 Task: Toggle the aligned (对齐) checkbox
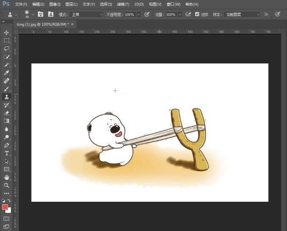pos(197,14)
